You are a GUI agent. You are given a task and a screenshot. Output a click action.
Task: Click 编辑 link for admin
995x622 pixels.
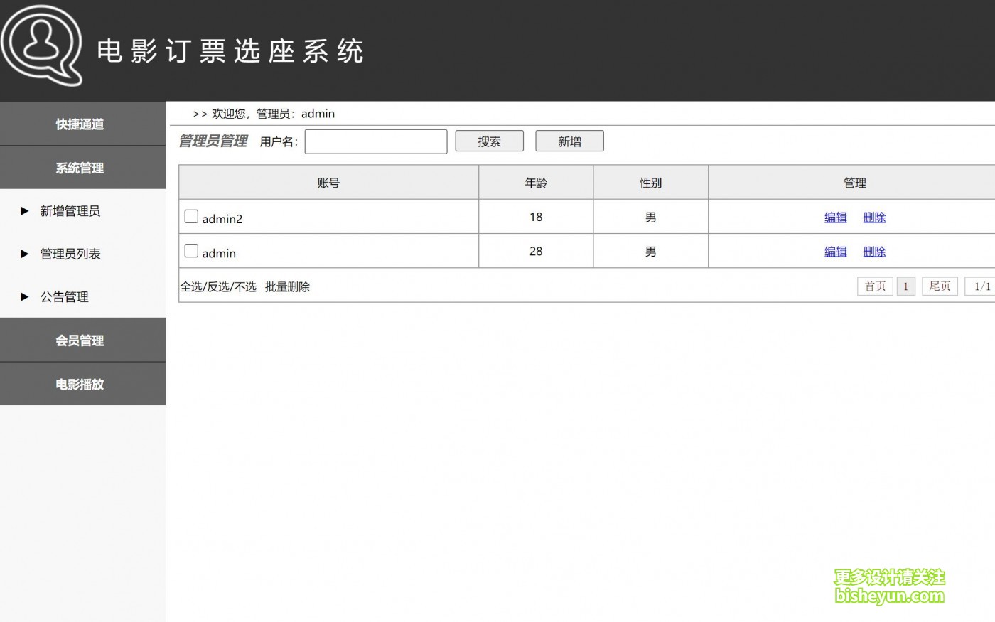pos(835,252)
